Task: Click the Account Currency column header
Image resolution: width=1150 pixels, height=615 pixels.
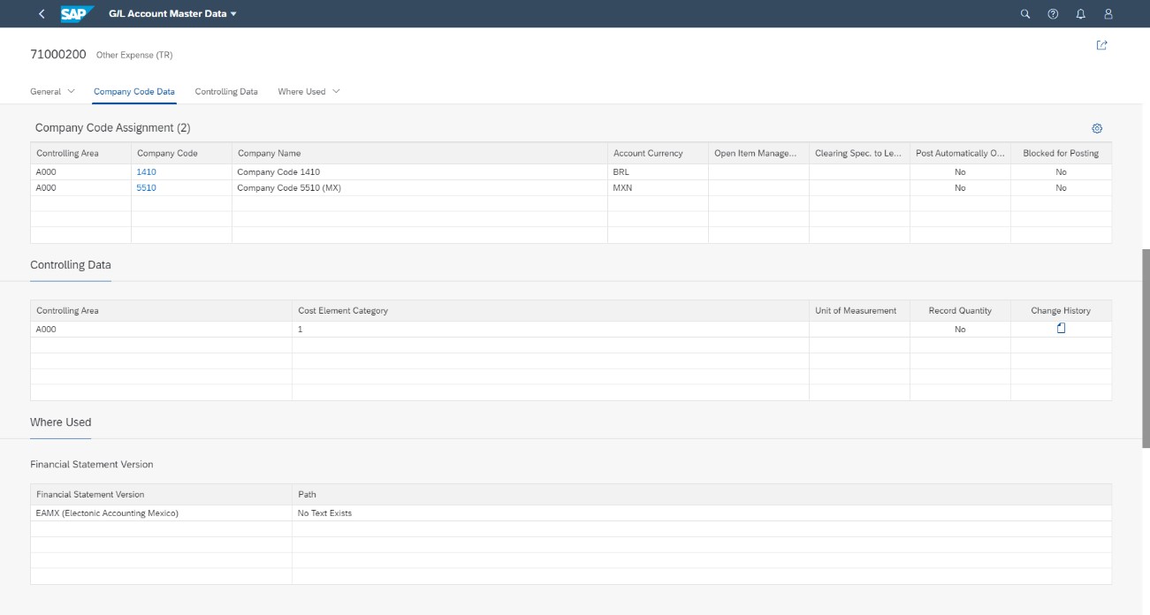Action: coord(648,153)
